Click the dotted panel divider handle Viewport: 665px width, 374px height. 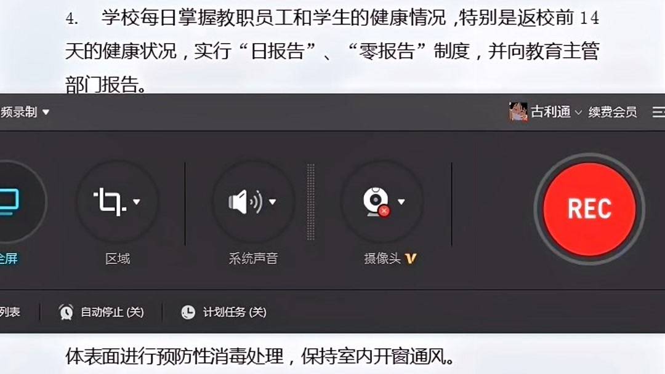click(310, 202)
